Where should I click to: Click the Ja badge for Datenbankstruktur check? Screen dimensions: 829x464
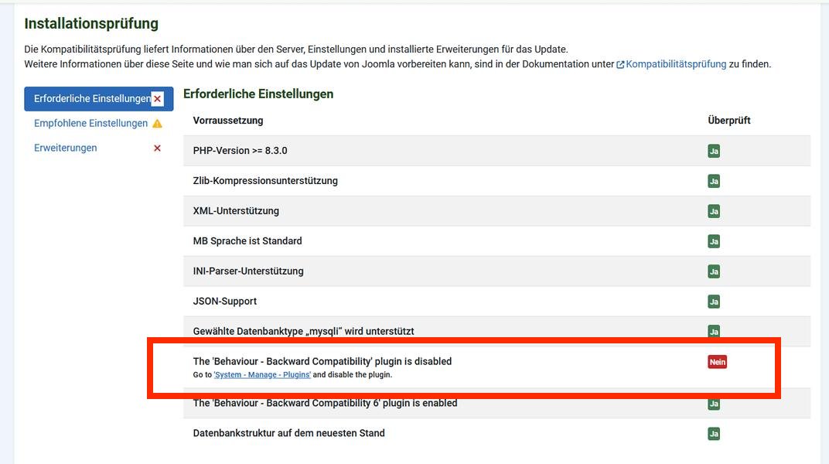(712, 432)
